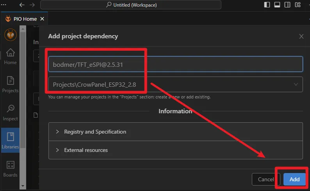Open the Inspect sidebar section
The image size is (310, 191).
point(10,113)
